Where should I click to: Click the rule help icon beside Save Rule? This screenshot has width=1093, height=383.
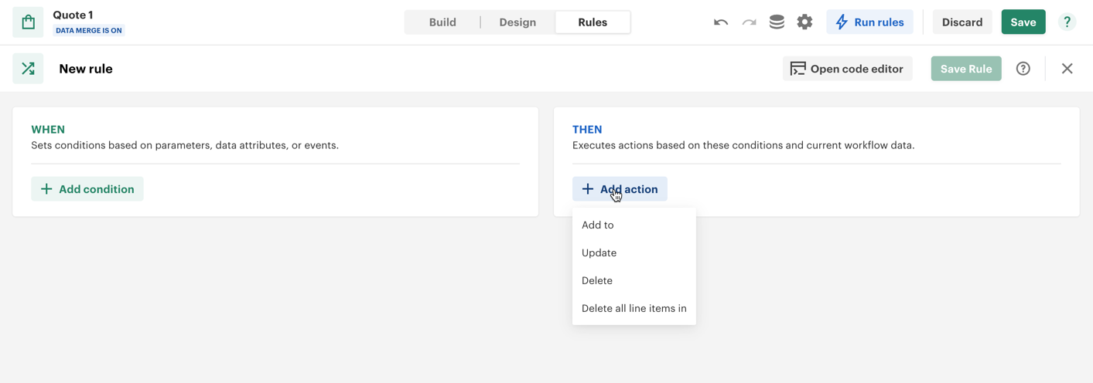(1023, 69)
